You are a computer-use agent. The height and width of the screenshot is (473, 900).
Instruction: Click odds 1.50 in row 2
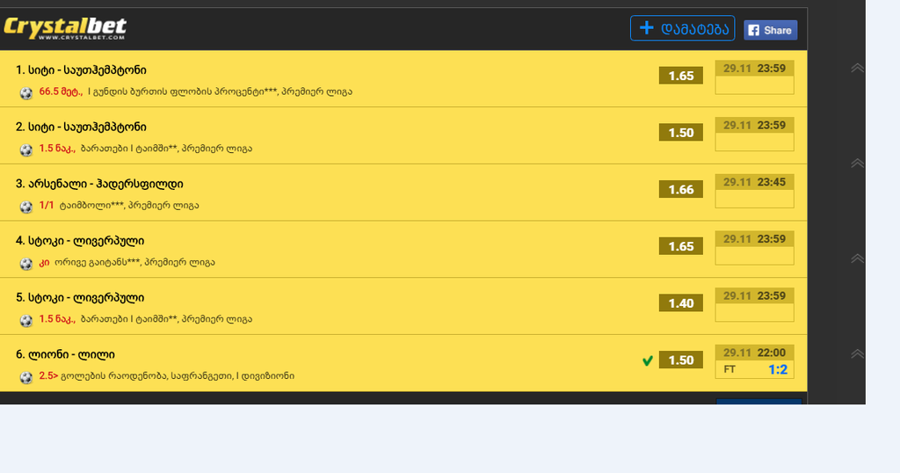coord(681,133)
